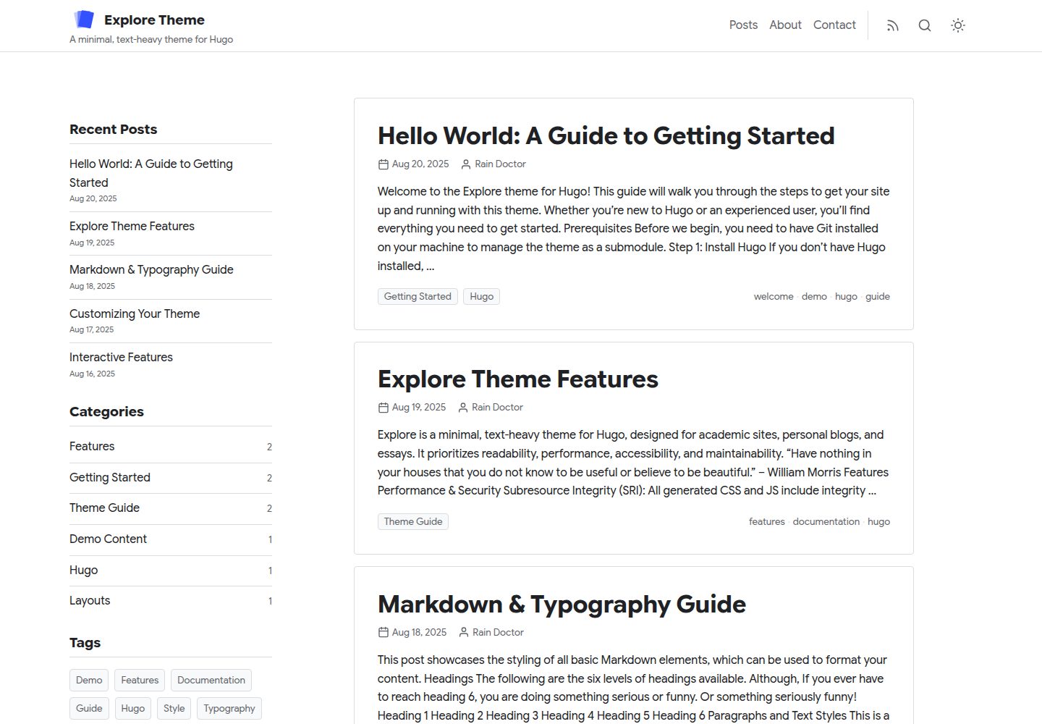Screen dimensions: 1042x724
Task: Click Getting Started badge on Hello World card
Action: pos(418,296)
